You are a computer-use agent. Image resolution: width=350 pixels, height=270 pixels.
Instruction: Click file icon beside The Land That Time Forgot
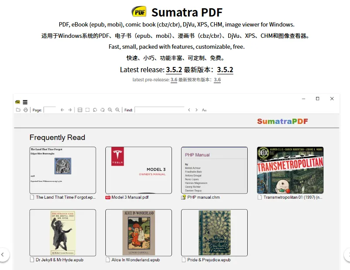(32, 197)
